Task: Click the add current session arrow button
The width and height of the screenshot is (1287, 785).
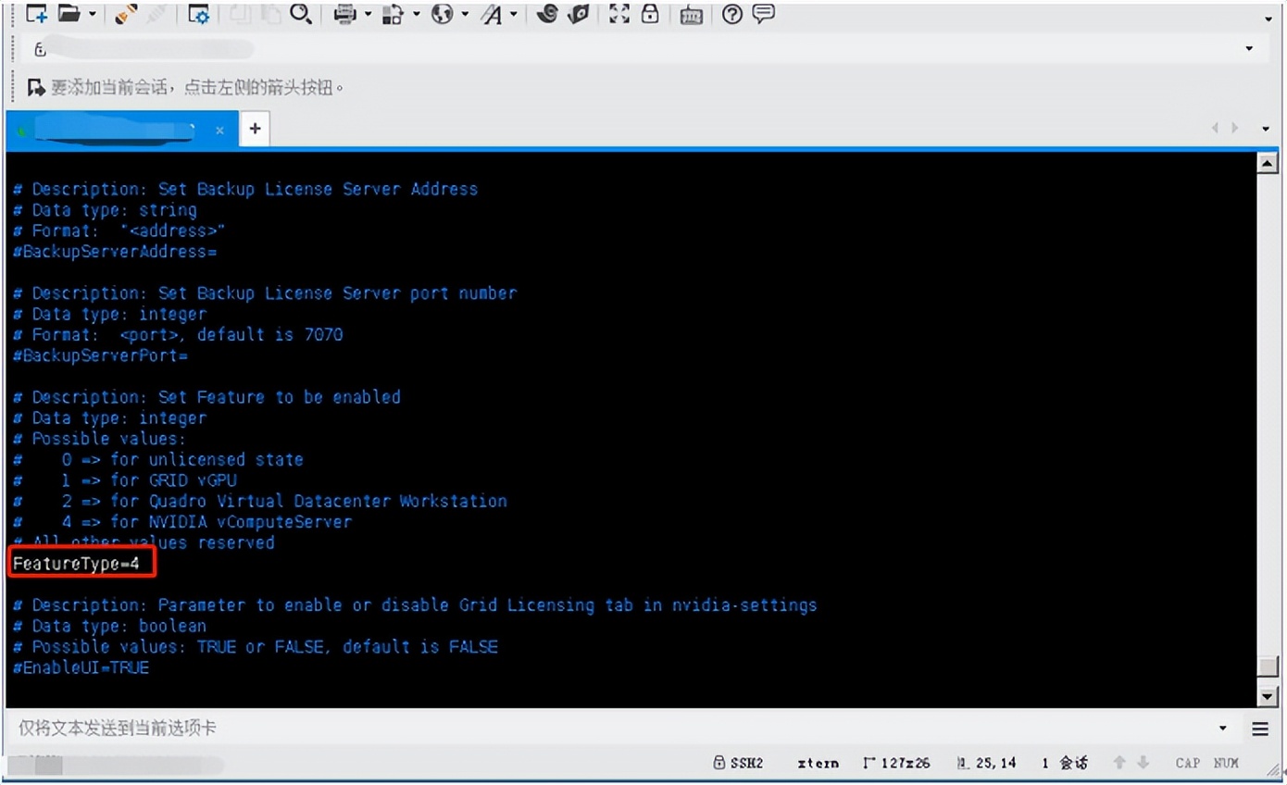Action: 36,88
